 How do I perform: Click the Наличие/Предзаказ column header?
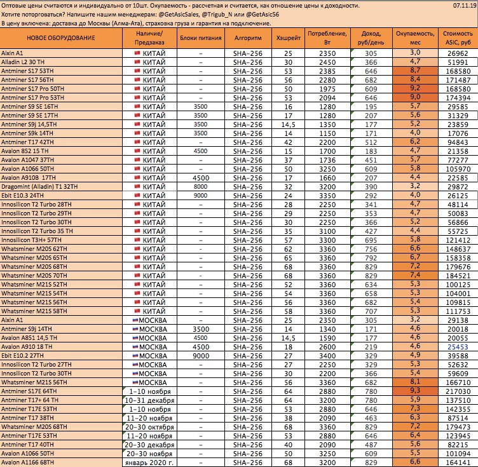click(x=149, y=38)
